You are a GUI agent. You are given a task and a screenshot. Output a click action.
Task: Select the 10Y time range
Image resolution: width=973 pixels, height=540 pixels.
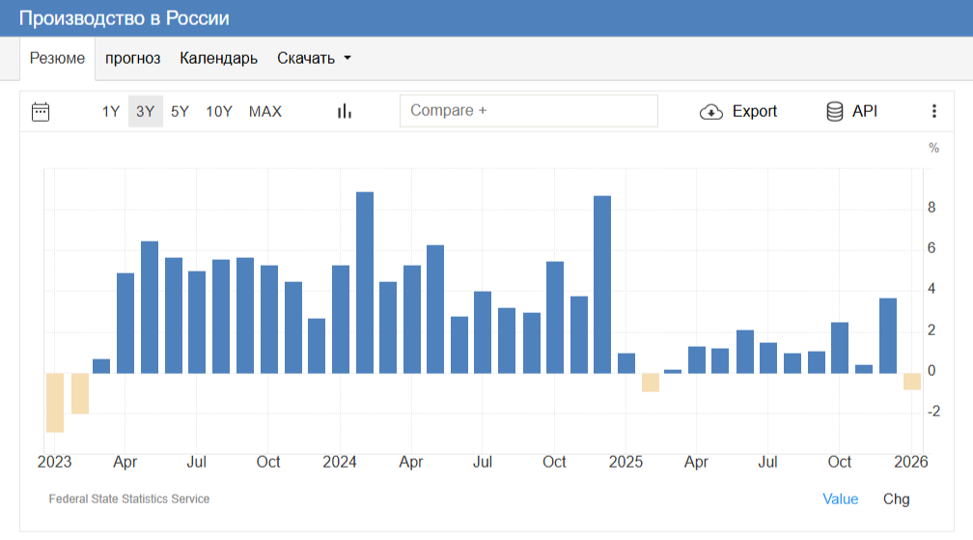219,112
